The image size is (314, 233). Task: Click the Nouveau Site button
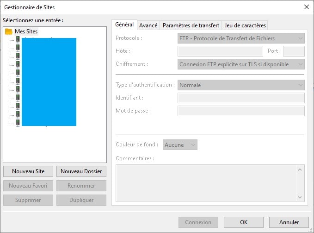pyautogui.click(x=28, y=171)
